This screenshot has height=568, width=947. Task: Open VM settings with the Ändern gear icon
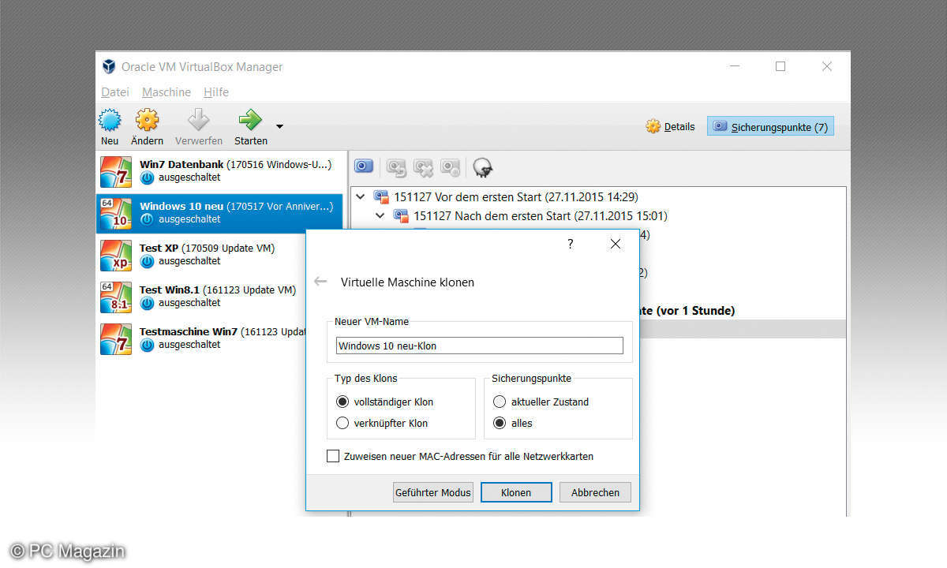[147, 120]
